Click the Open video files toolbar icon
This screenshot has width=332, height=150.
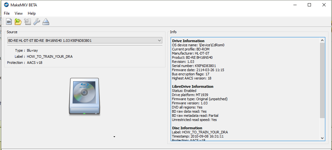[9, 22]
